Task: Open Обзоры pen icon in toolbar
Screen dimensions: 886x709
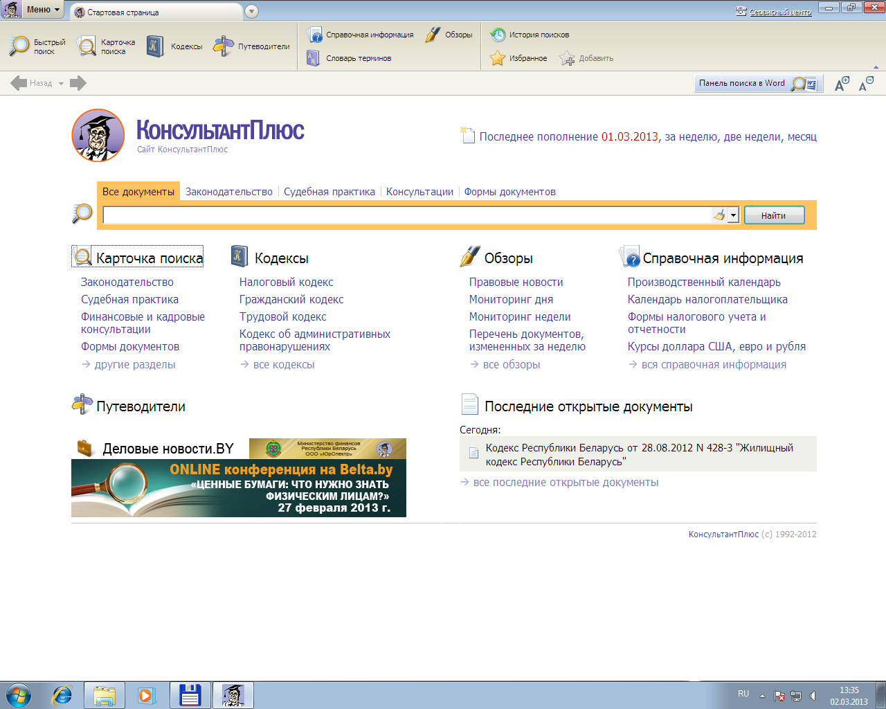Action: point(433,35)
